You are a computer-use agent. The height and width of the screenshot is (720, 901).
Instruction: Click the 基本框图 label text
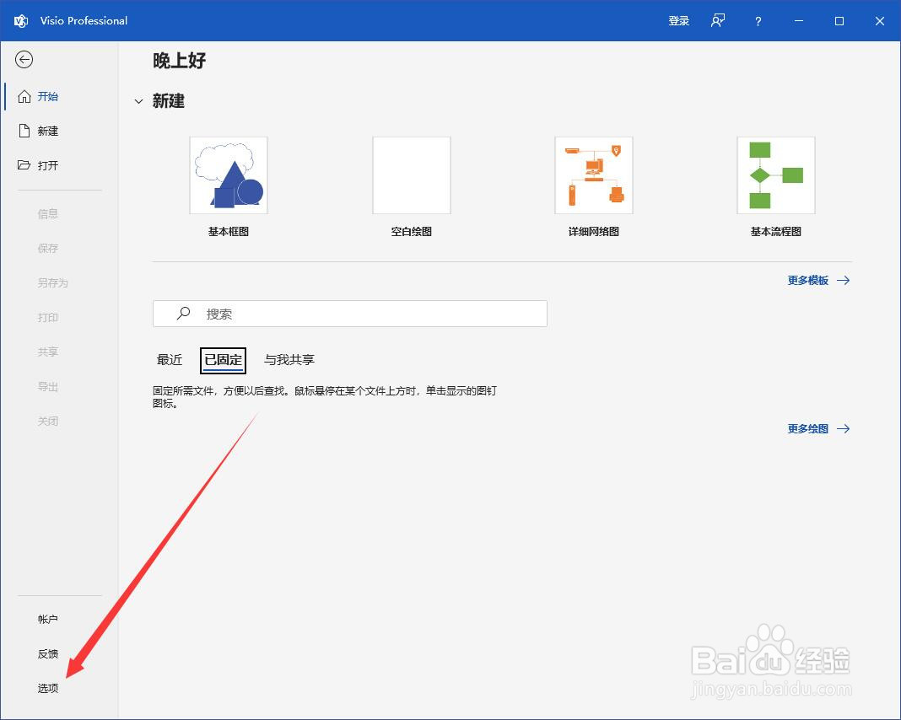[x=228, y=231]
